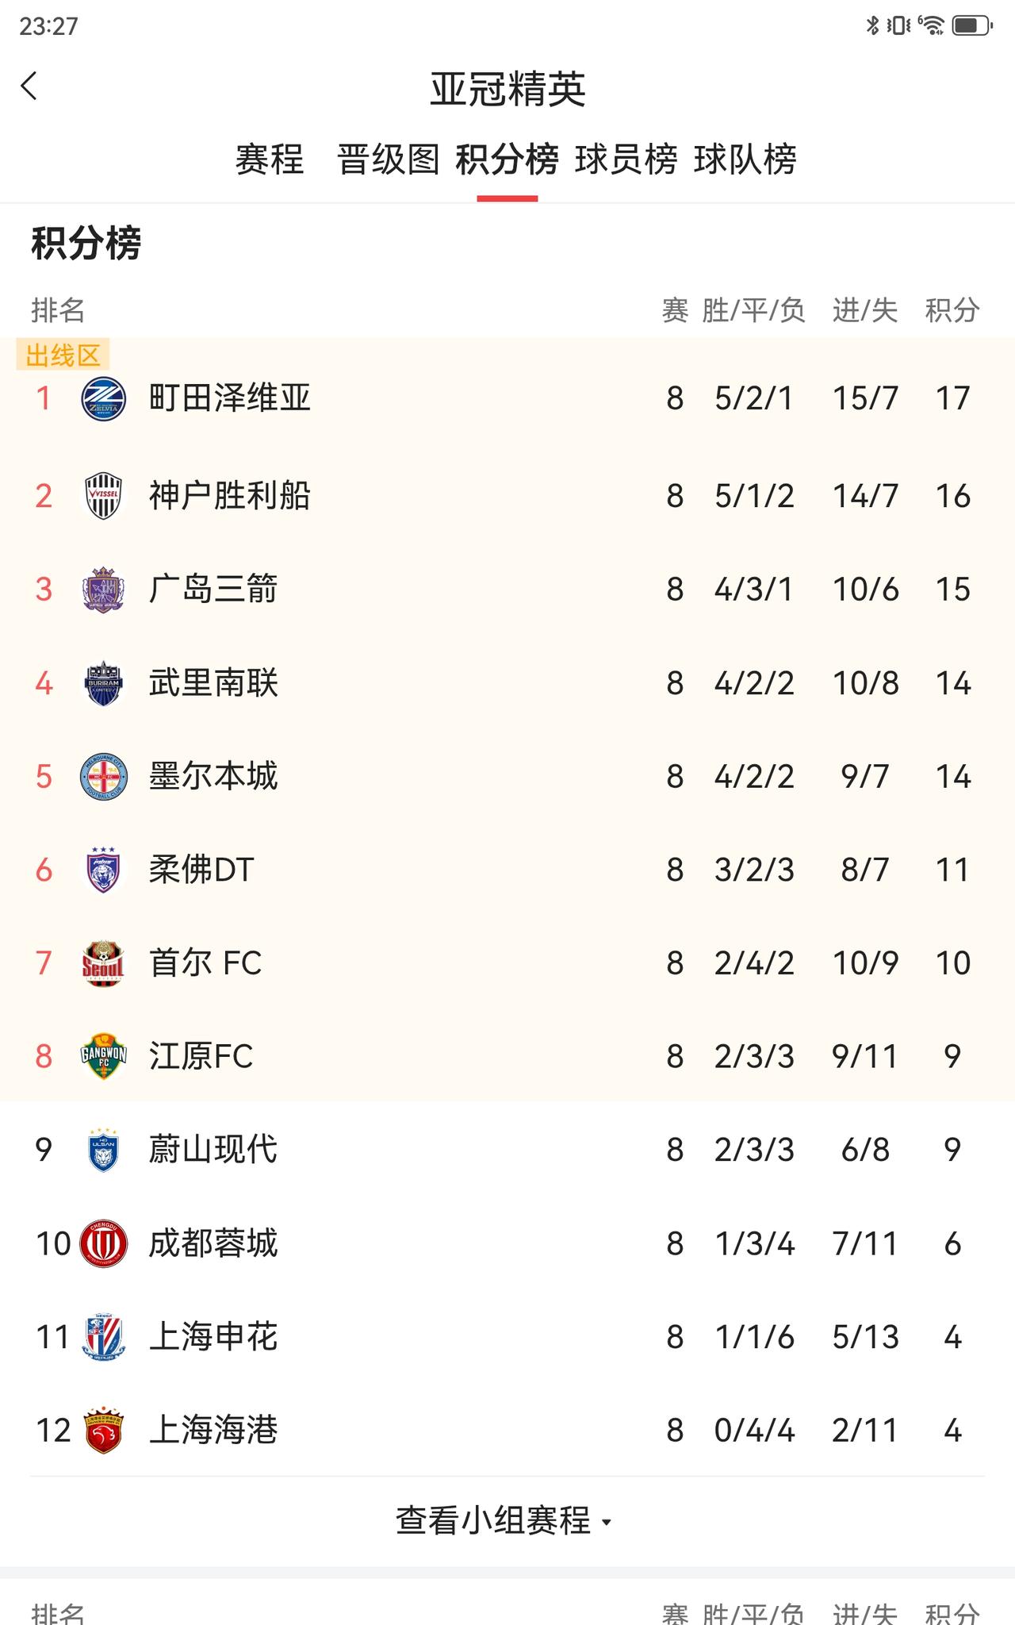Tap the Chengdu Rongcheng red logo
Screen dimensions: 1015x1625
pos(103,1243)
